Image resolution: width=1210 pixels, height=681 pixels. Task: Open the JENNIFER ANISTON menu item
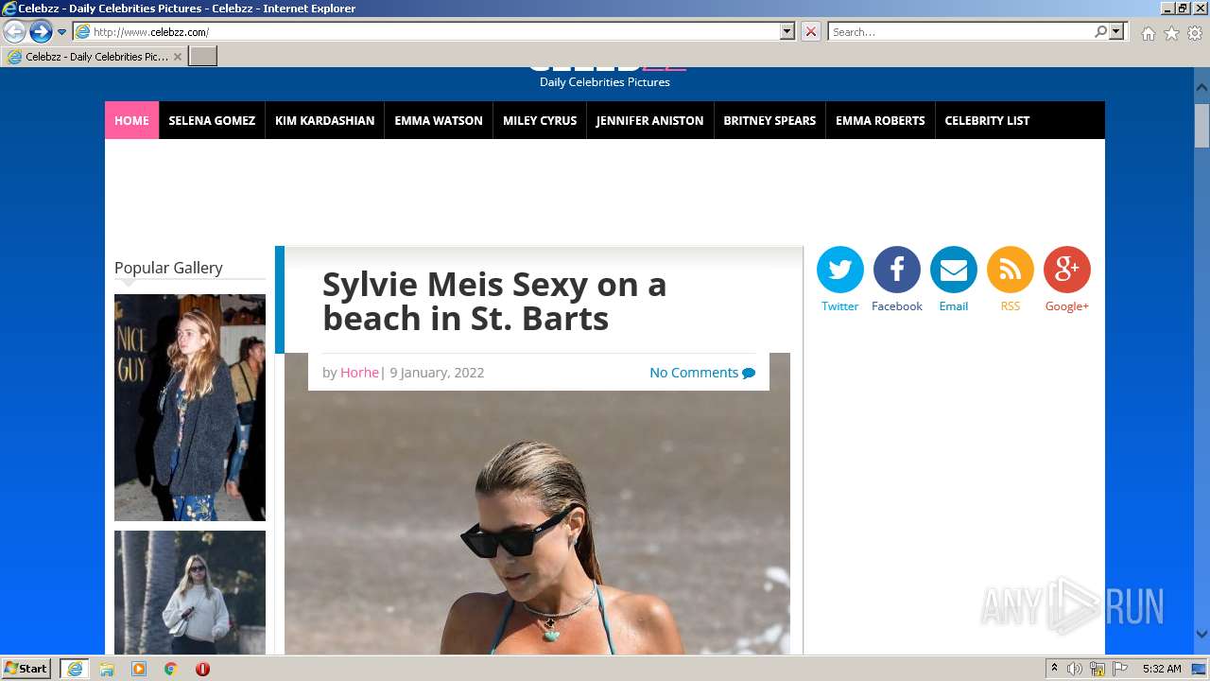pos(649,120)
